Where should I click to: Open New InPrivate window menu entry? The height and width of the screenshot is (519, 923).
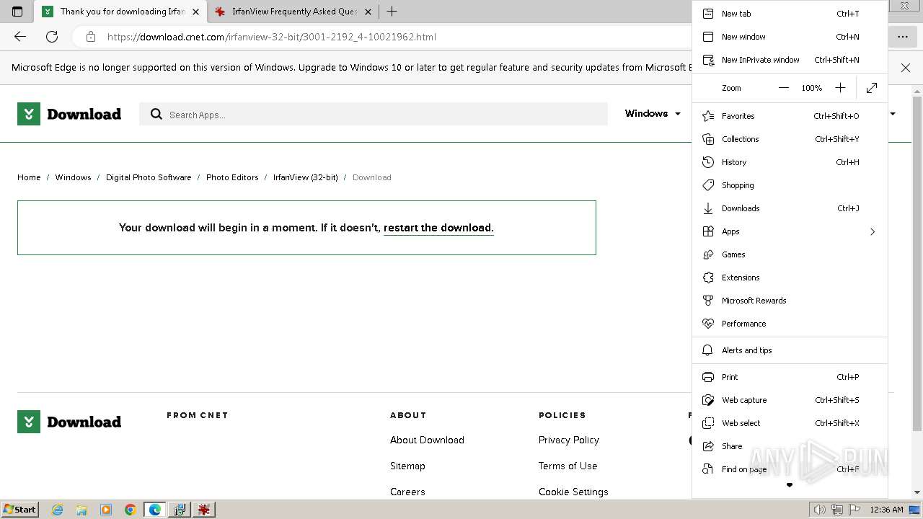point(790,60)
